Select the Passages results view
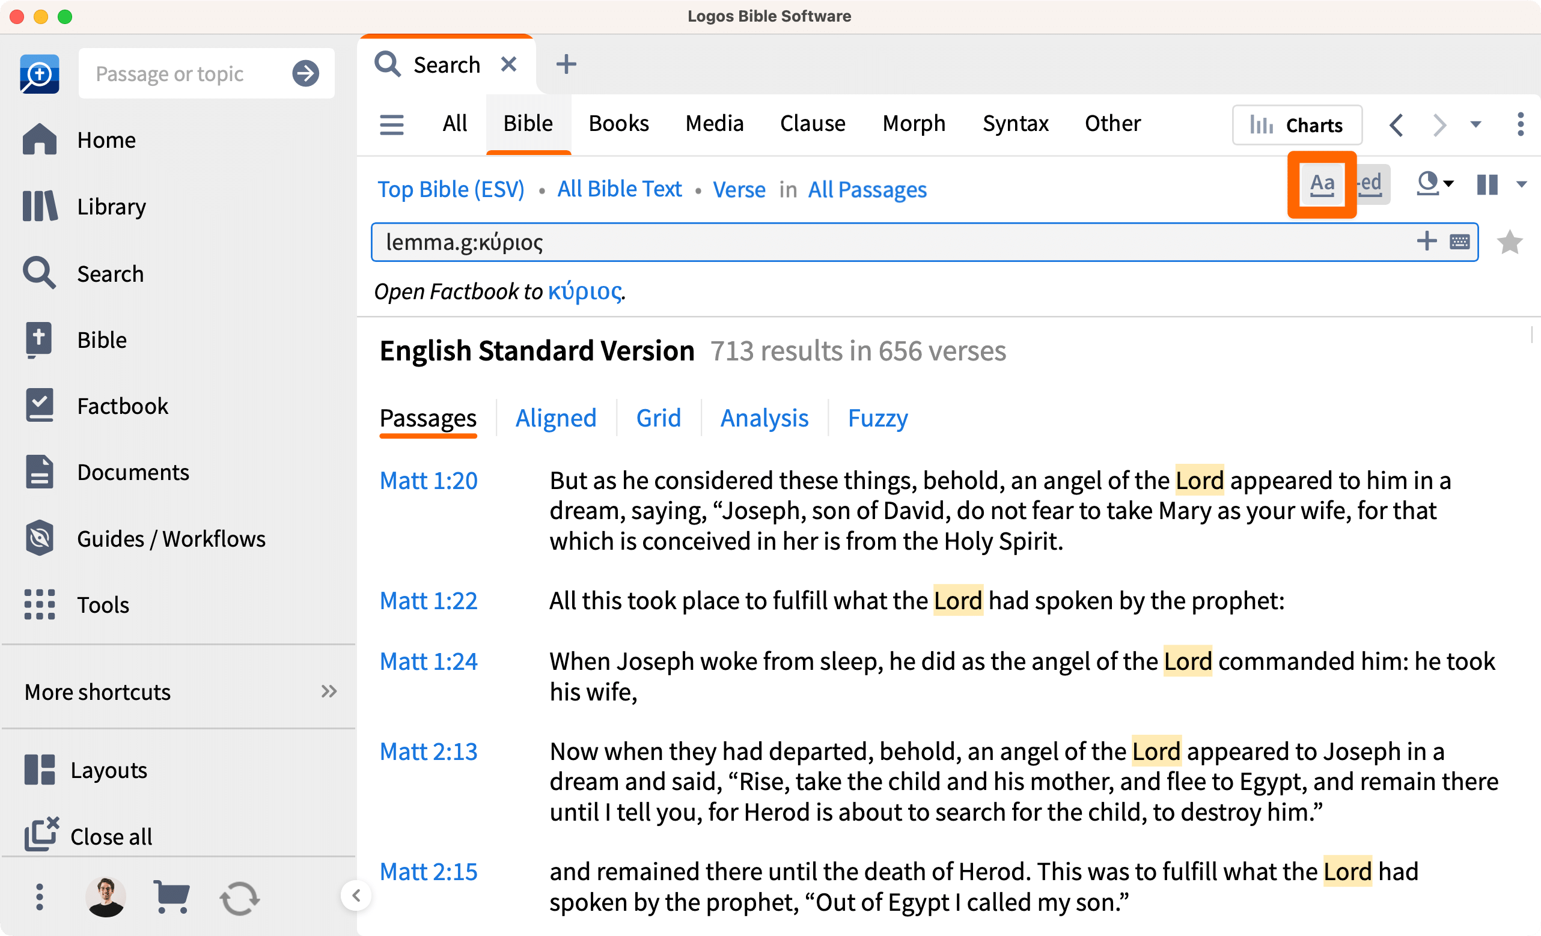Screen dimensions: 1541x936 pos(428,418)
